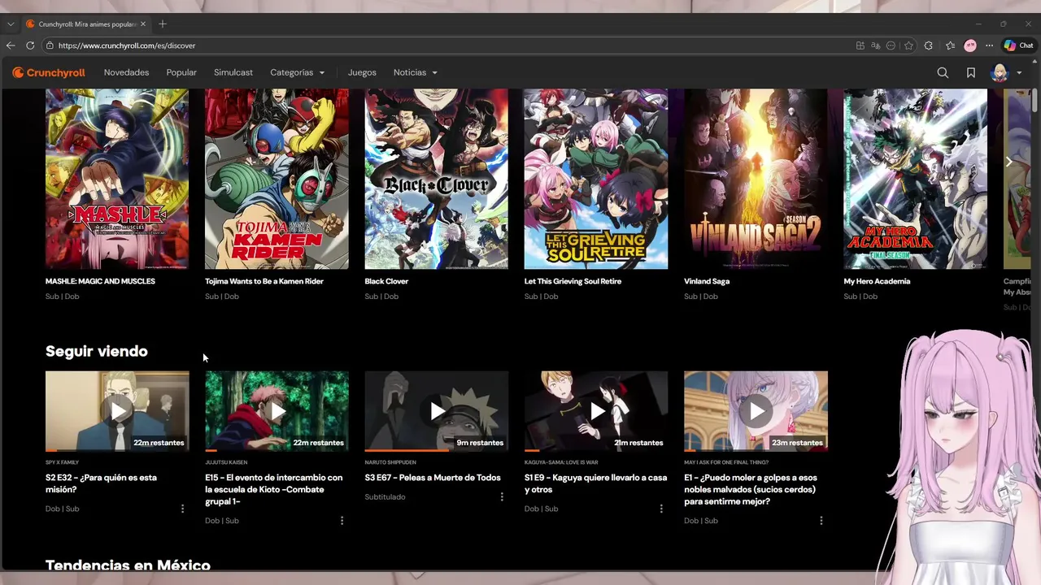The image size is (1041, 585).
Task: Open the Copilot Chat button
Action: [x=1018, y=45]
